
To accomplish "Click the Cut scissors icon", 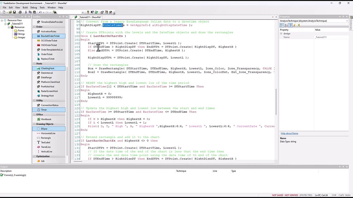I will (26, 12).
